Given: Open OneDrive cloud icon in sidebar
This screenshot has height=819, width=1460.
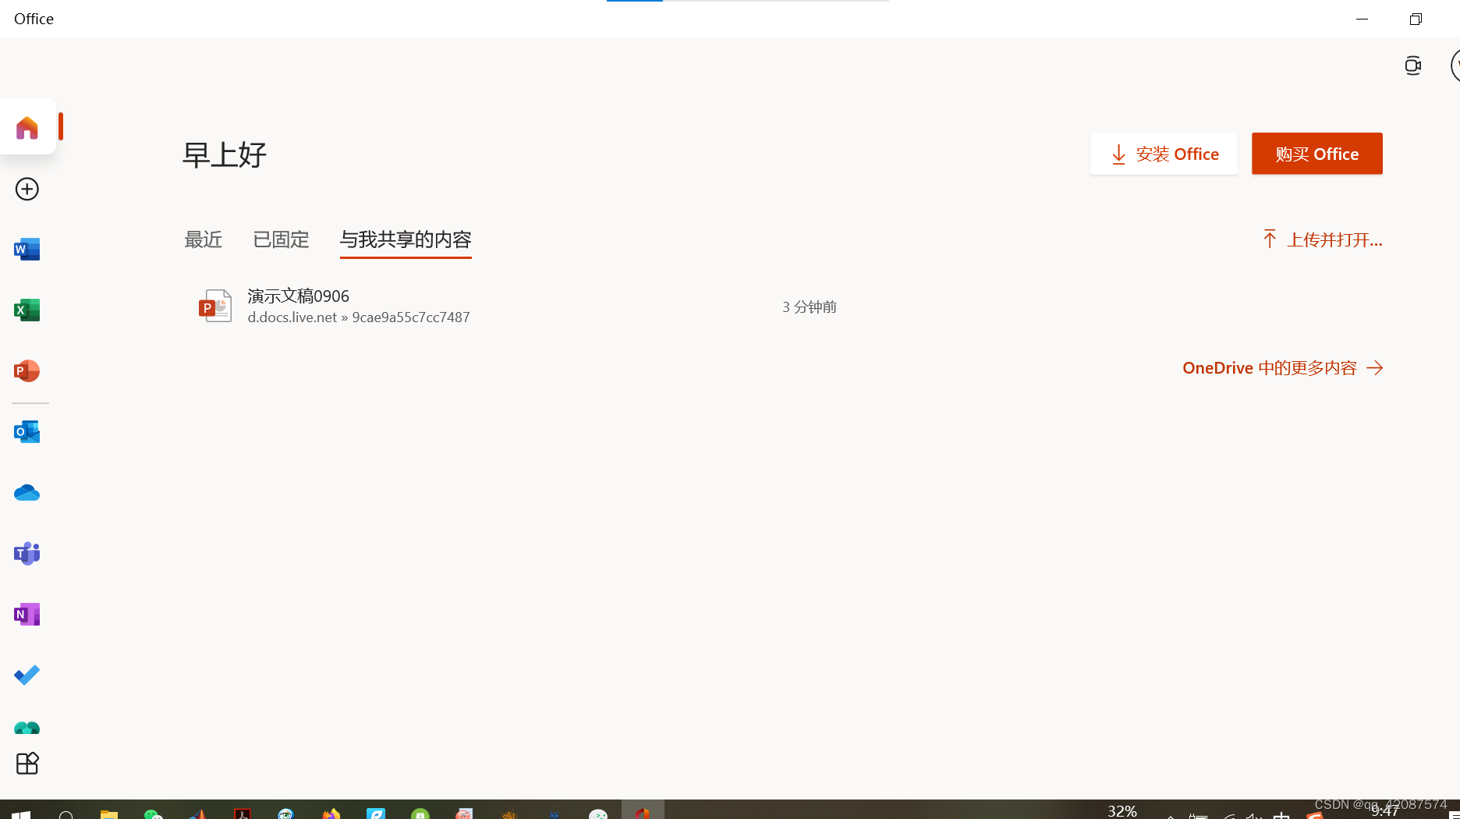Looking at the screenshot, I should 27,493.
